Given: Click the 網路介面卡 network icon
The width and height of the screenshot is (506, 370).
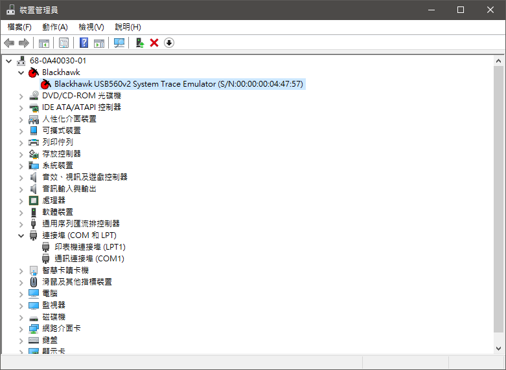Looking at the screenshot, I should point(34,329).
